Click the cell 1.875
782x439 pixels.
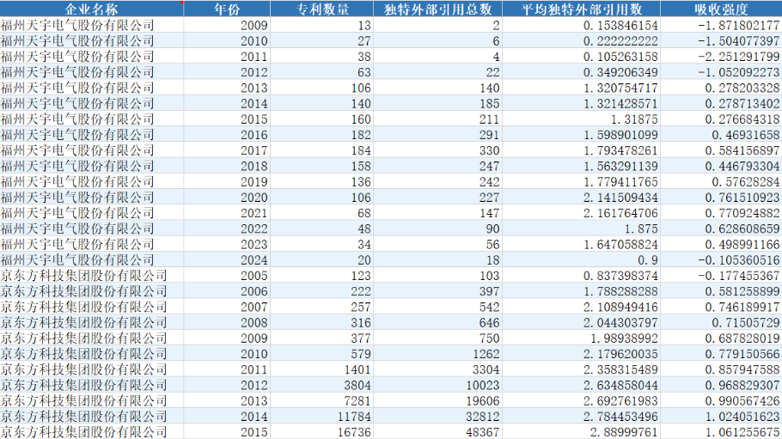(x=581, y=229)
